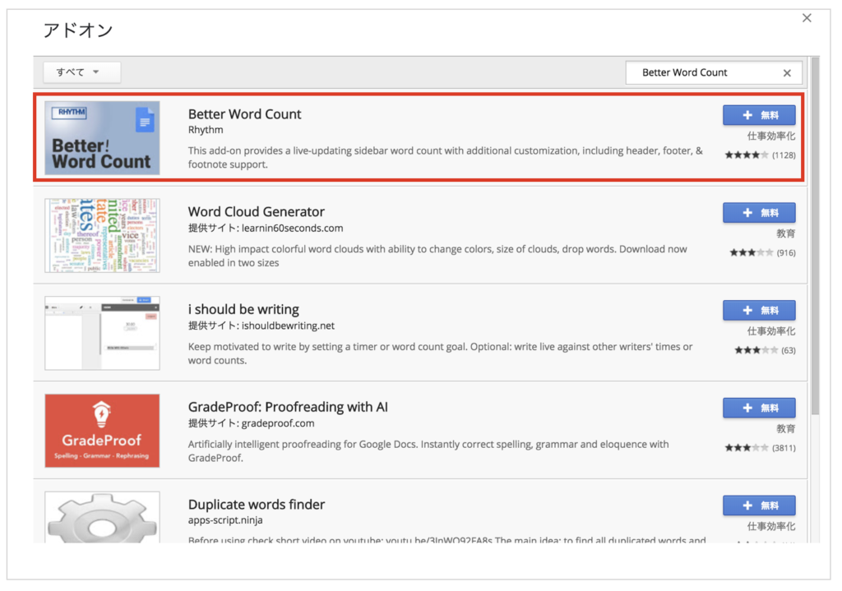
Task: Open the Word Cloud Generator title
Action: click(257, 212)
